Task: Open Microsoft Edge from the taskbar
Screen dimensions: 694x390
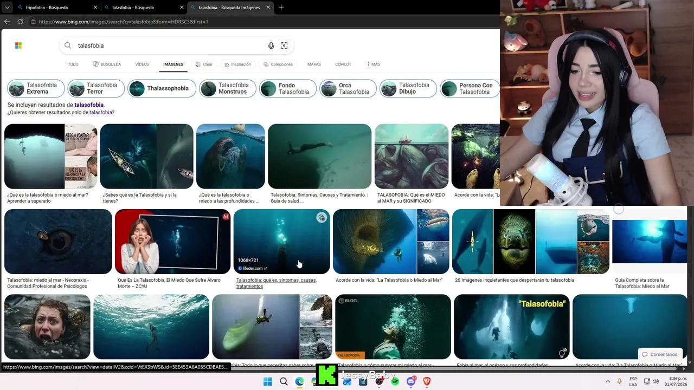Action: point(299,381)
